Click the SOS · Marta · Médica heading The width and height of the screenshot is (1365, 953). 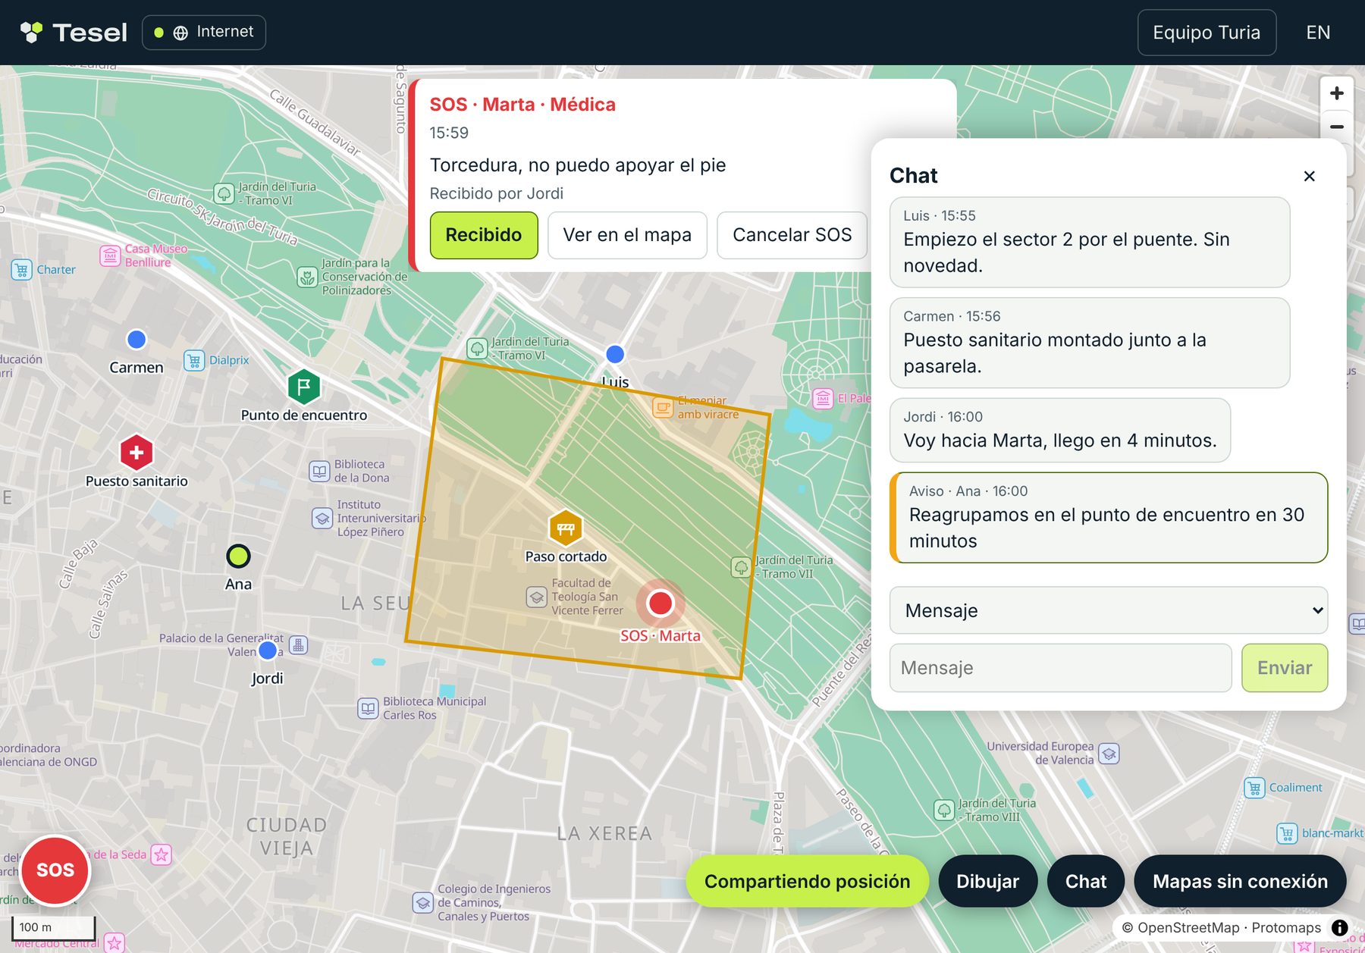[522, 105]
